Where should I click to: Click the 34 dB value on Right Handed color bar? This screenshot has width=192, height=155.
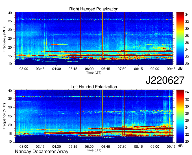click(187, 15)
